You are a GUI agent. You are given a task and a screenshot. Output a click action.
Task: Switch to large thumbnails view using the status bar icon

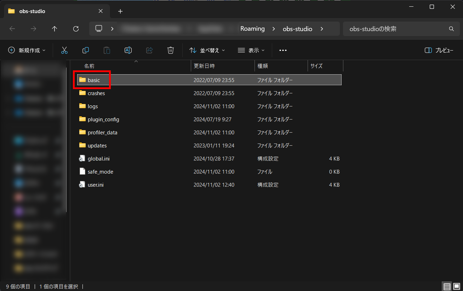[456, 286]
